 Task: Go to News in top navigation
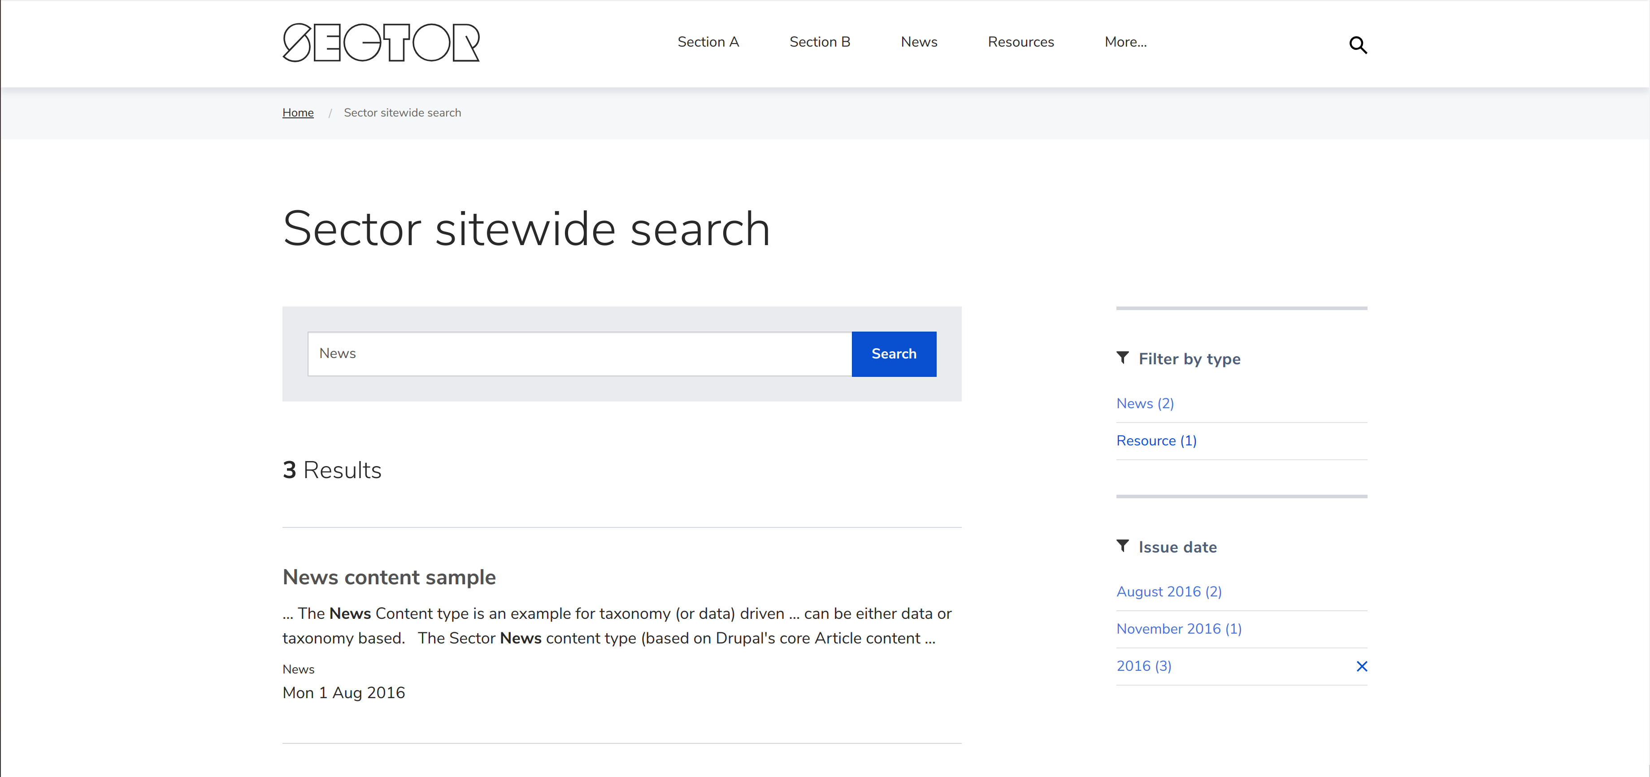pos(919,42)
